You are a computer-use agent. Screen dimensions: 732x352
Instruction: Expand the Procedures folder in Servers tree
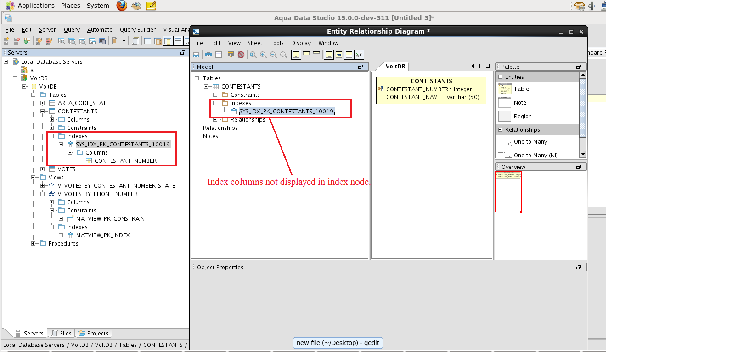click(33, 244)
